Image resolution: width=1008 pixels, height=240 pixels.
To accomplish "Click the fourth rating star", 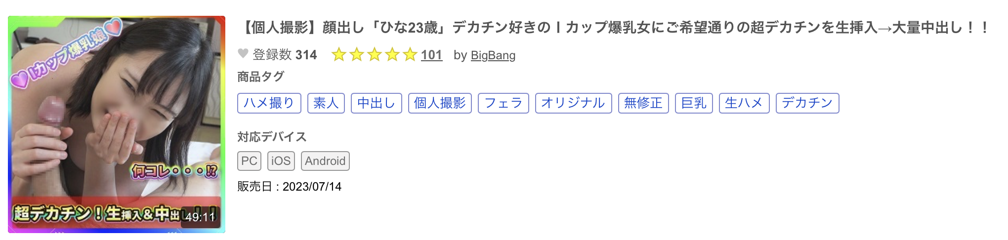I will tap(392, 54).
